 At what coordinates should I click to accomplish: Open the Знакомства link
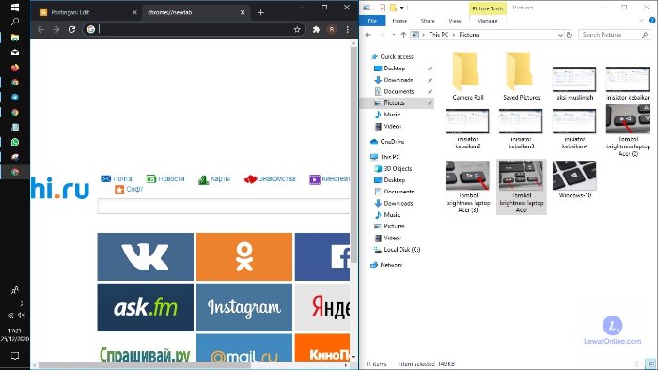click(270, 179)
